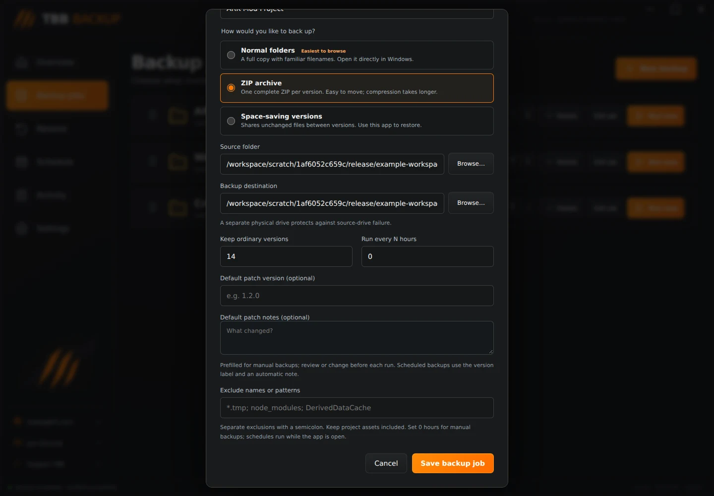Click the Default patch version input
Viewport: 714px width, 496px height.
(357, 296)
